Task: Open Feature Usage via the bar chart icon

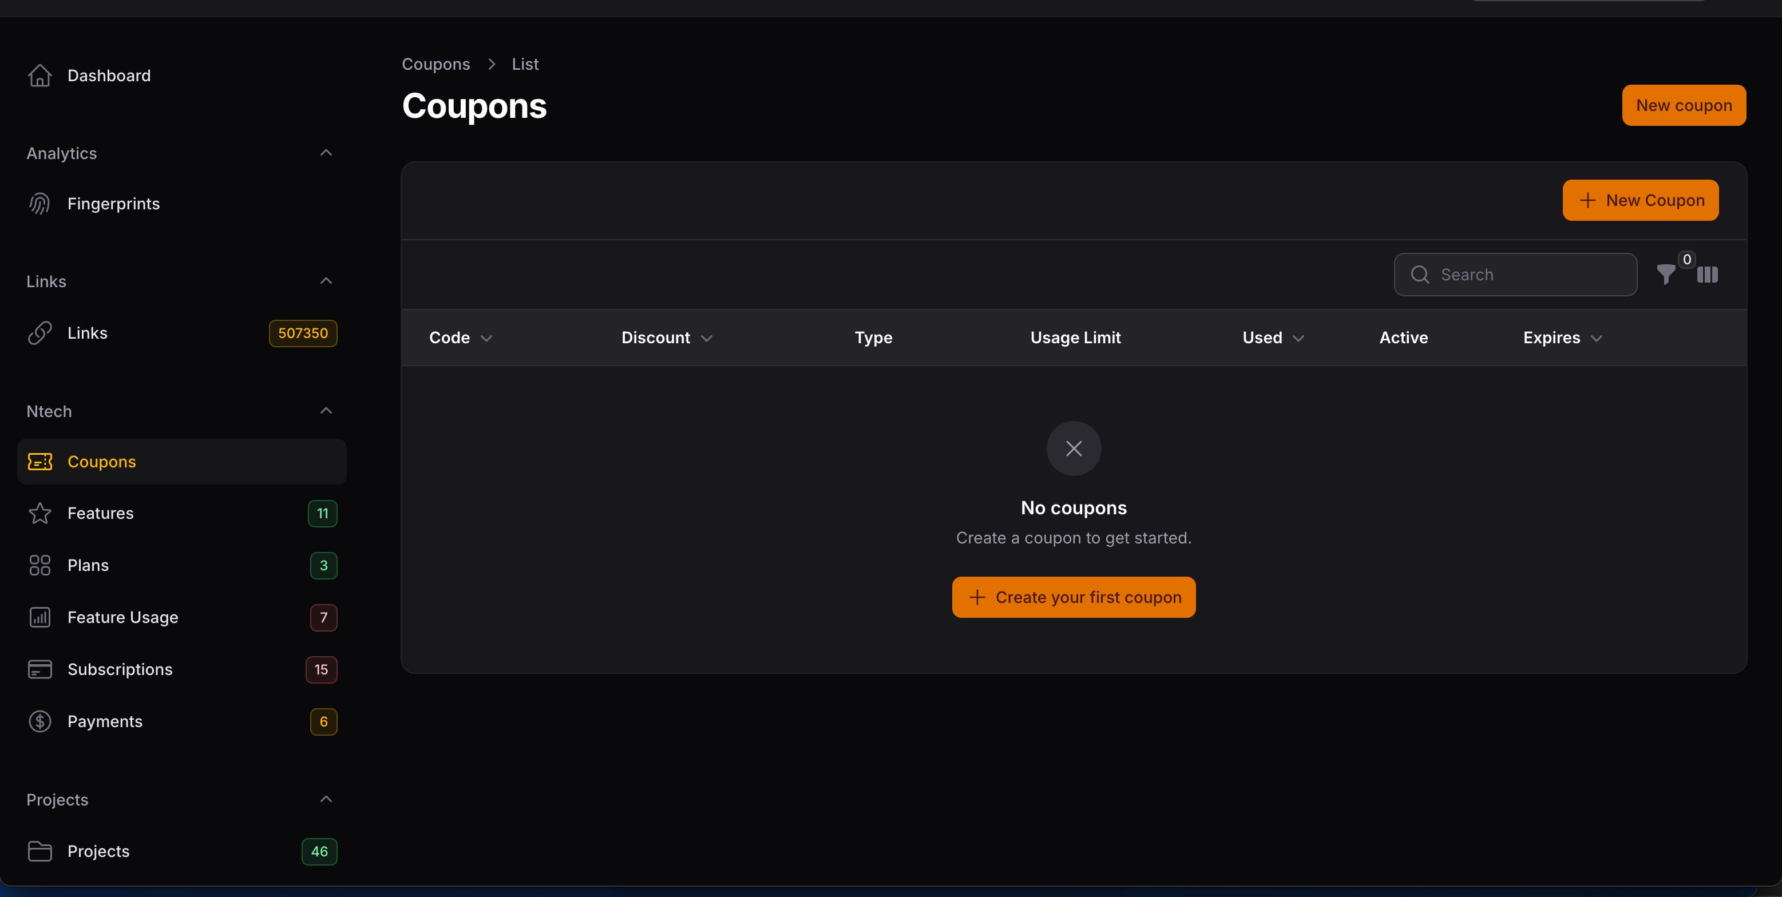Action: pyautogui.click(x=39, y=618)
